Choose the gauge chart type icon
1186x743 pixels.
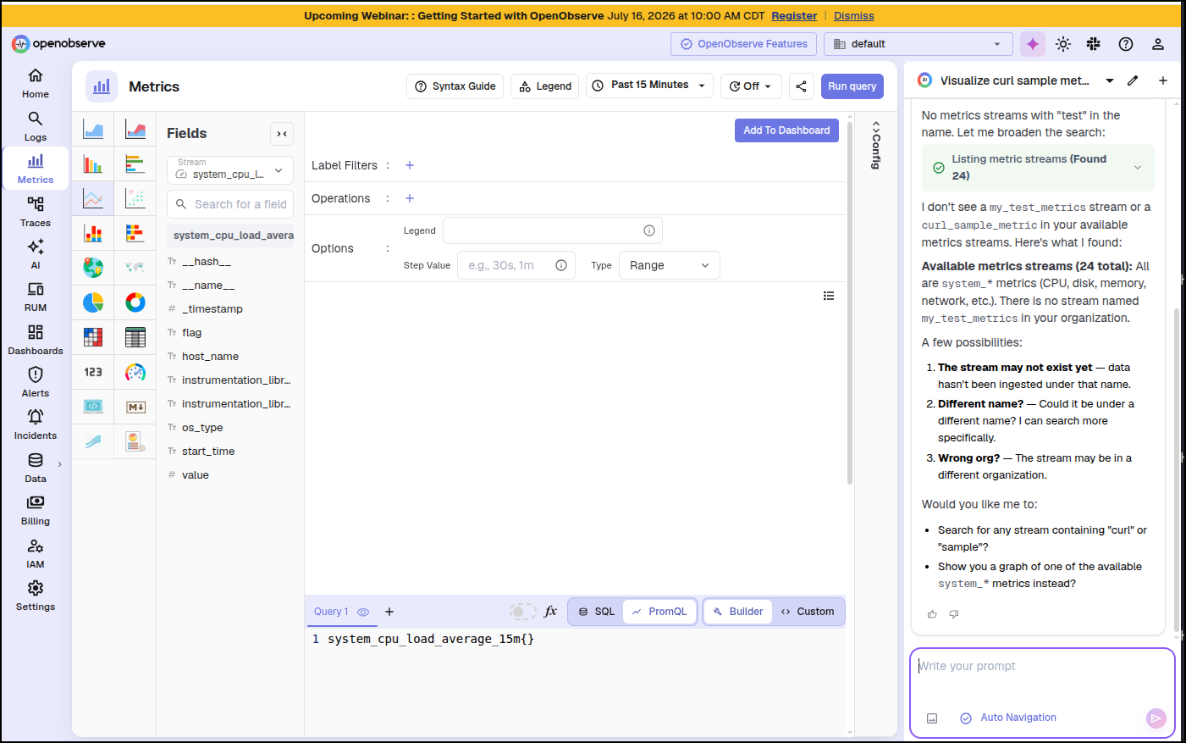pos(135,372)
